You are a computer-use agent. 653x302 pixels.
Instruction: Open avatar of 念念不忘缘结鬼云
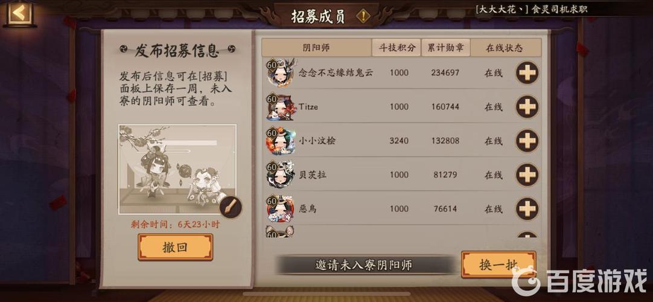280,72
